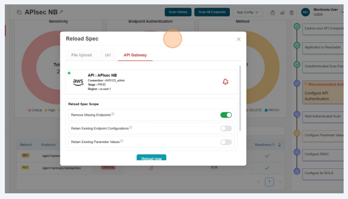Click the DELETE legend label

[255, 110]
